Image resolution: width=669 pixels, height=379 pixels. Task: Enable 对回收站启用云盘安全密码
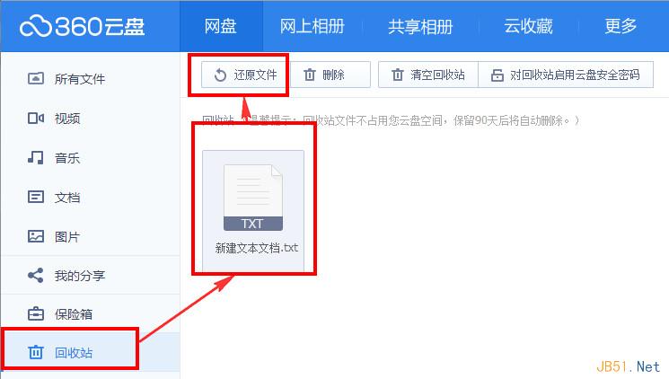click(566, 75)
